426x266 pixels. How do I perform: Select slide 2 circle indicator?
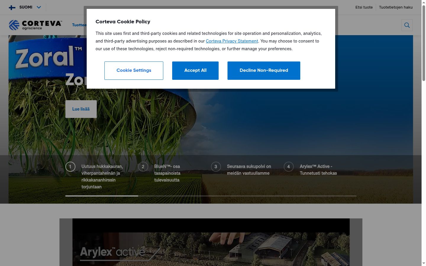[143, 167]
